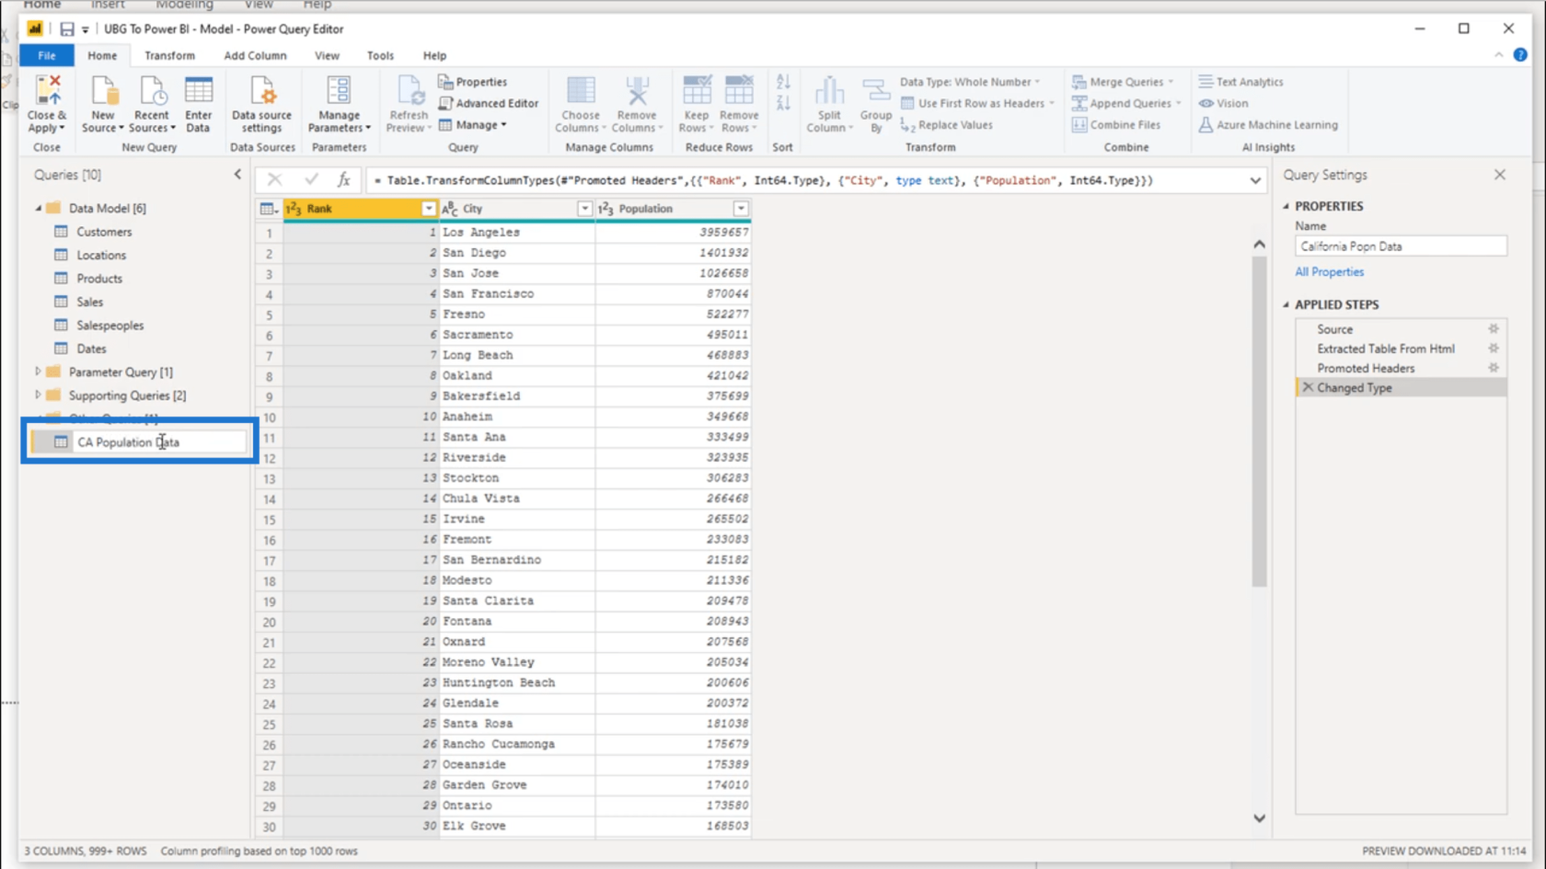Expand the formula bar with the chevron

pyautogui.click(x=1255, y=181)
